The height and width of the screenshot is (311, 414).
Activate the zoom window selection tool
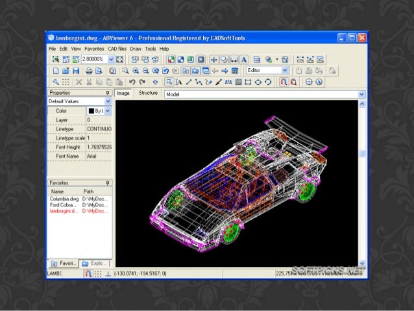click(125, 71)
